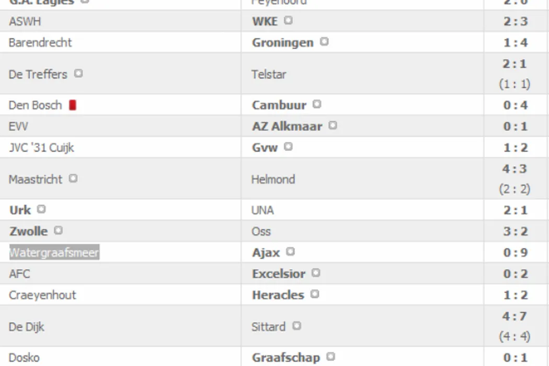Open the 0:9 score for Ajax match
The width and height of the screenshot is (549, 366).
click(515, 253)
